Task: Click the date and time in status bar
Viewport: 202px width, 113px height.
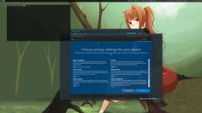Action: point(189,1)
